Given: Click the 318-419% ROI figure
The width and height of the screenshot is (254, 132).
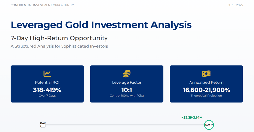Looking at the screenshot, I should coord(47,90).
